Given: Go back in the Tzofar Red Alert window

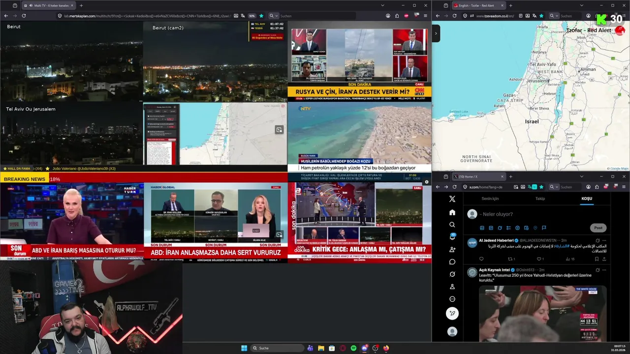Looking at the screenshot, I should (438, 16).
